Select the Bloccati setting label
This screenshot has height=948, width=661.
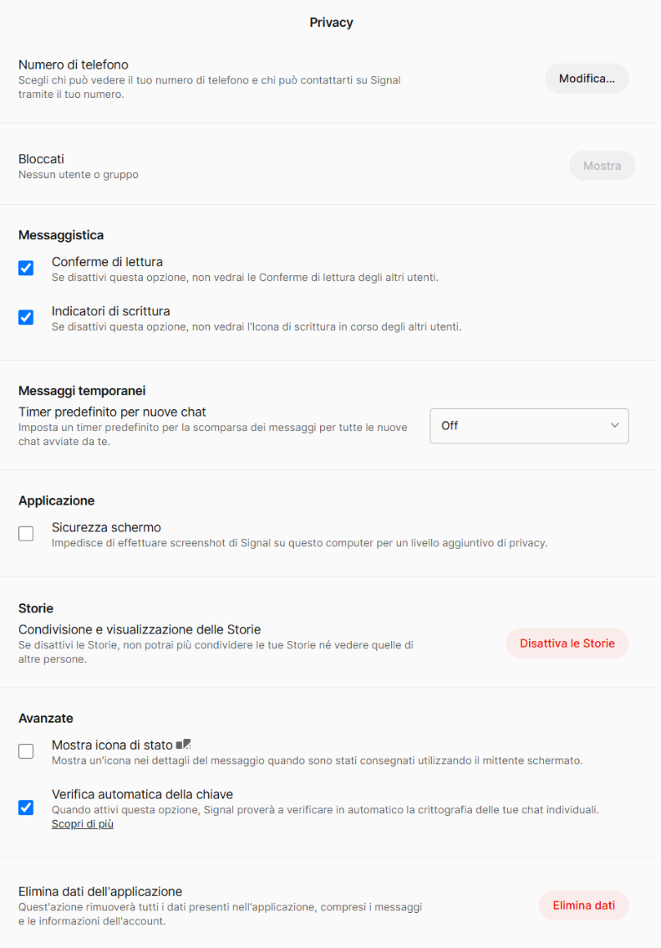pyautogui.click(x=41, y=159)
